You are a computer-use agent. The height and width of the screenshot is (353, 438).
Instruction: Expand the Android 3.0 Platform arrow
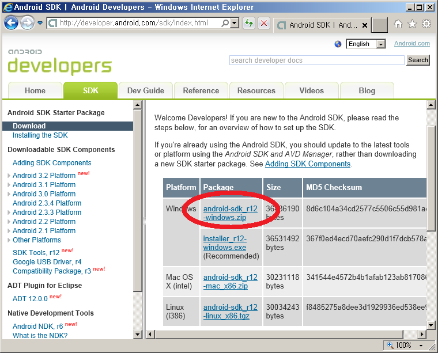pyautogui.click(x=9, y=194)
